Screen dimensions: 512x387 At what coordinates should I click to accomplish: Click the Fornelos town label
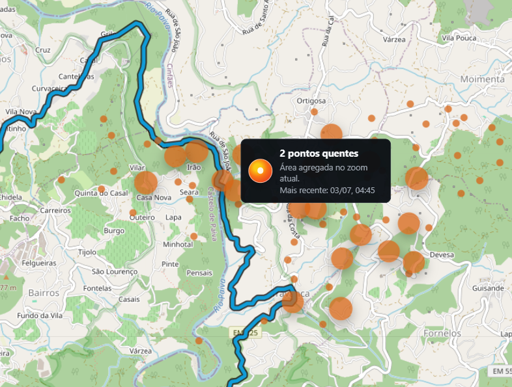coord(442,333)
